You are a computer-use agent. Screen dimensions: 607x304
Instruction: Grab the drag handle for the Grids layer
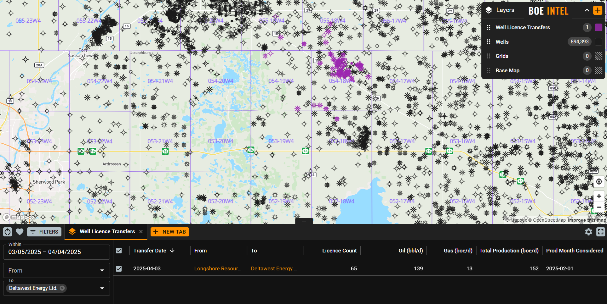point(489,56)
